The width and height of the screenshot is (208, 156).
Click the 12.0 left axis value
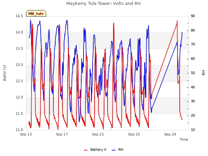pos(19,97)
